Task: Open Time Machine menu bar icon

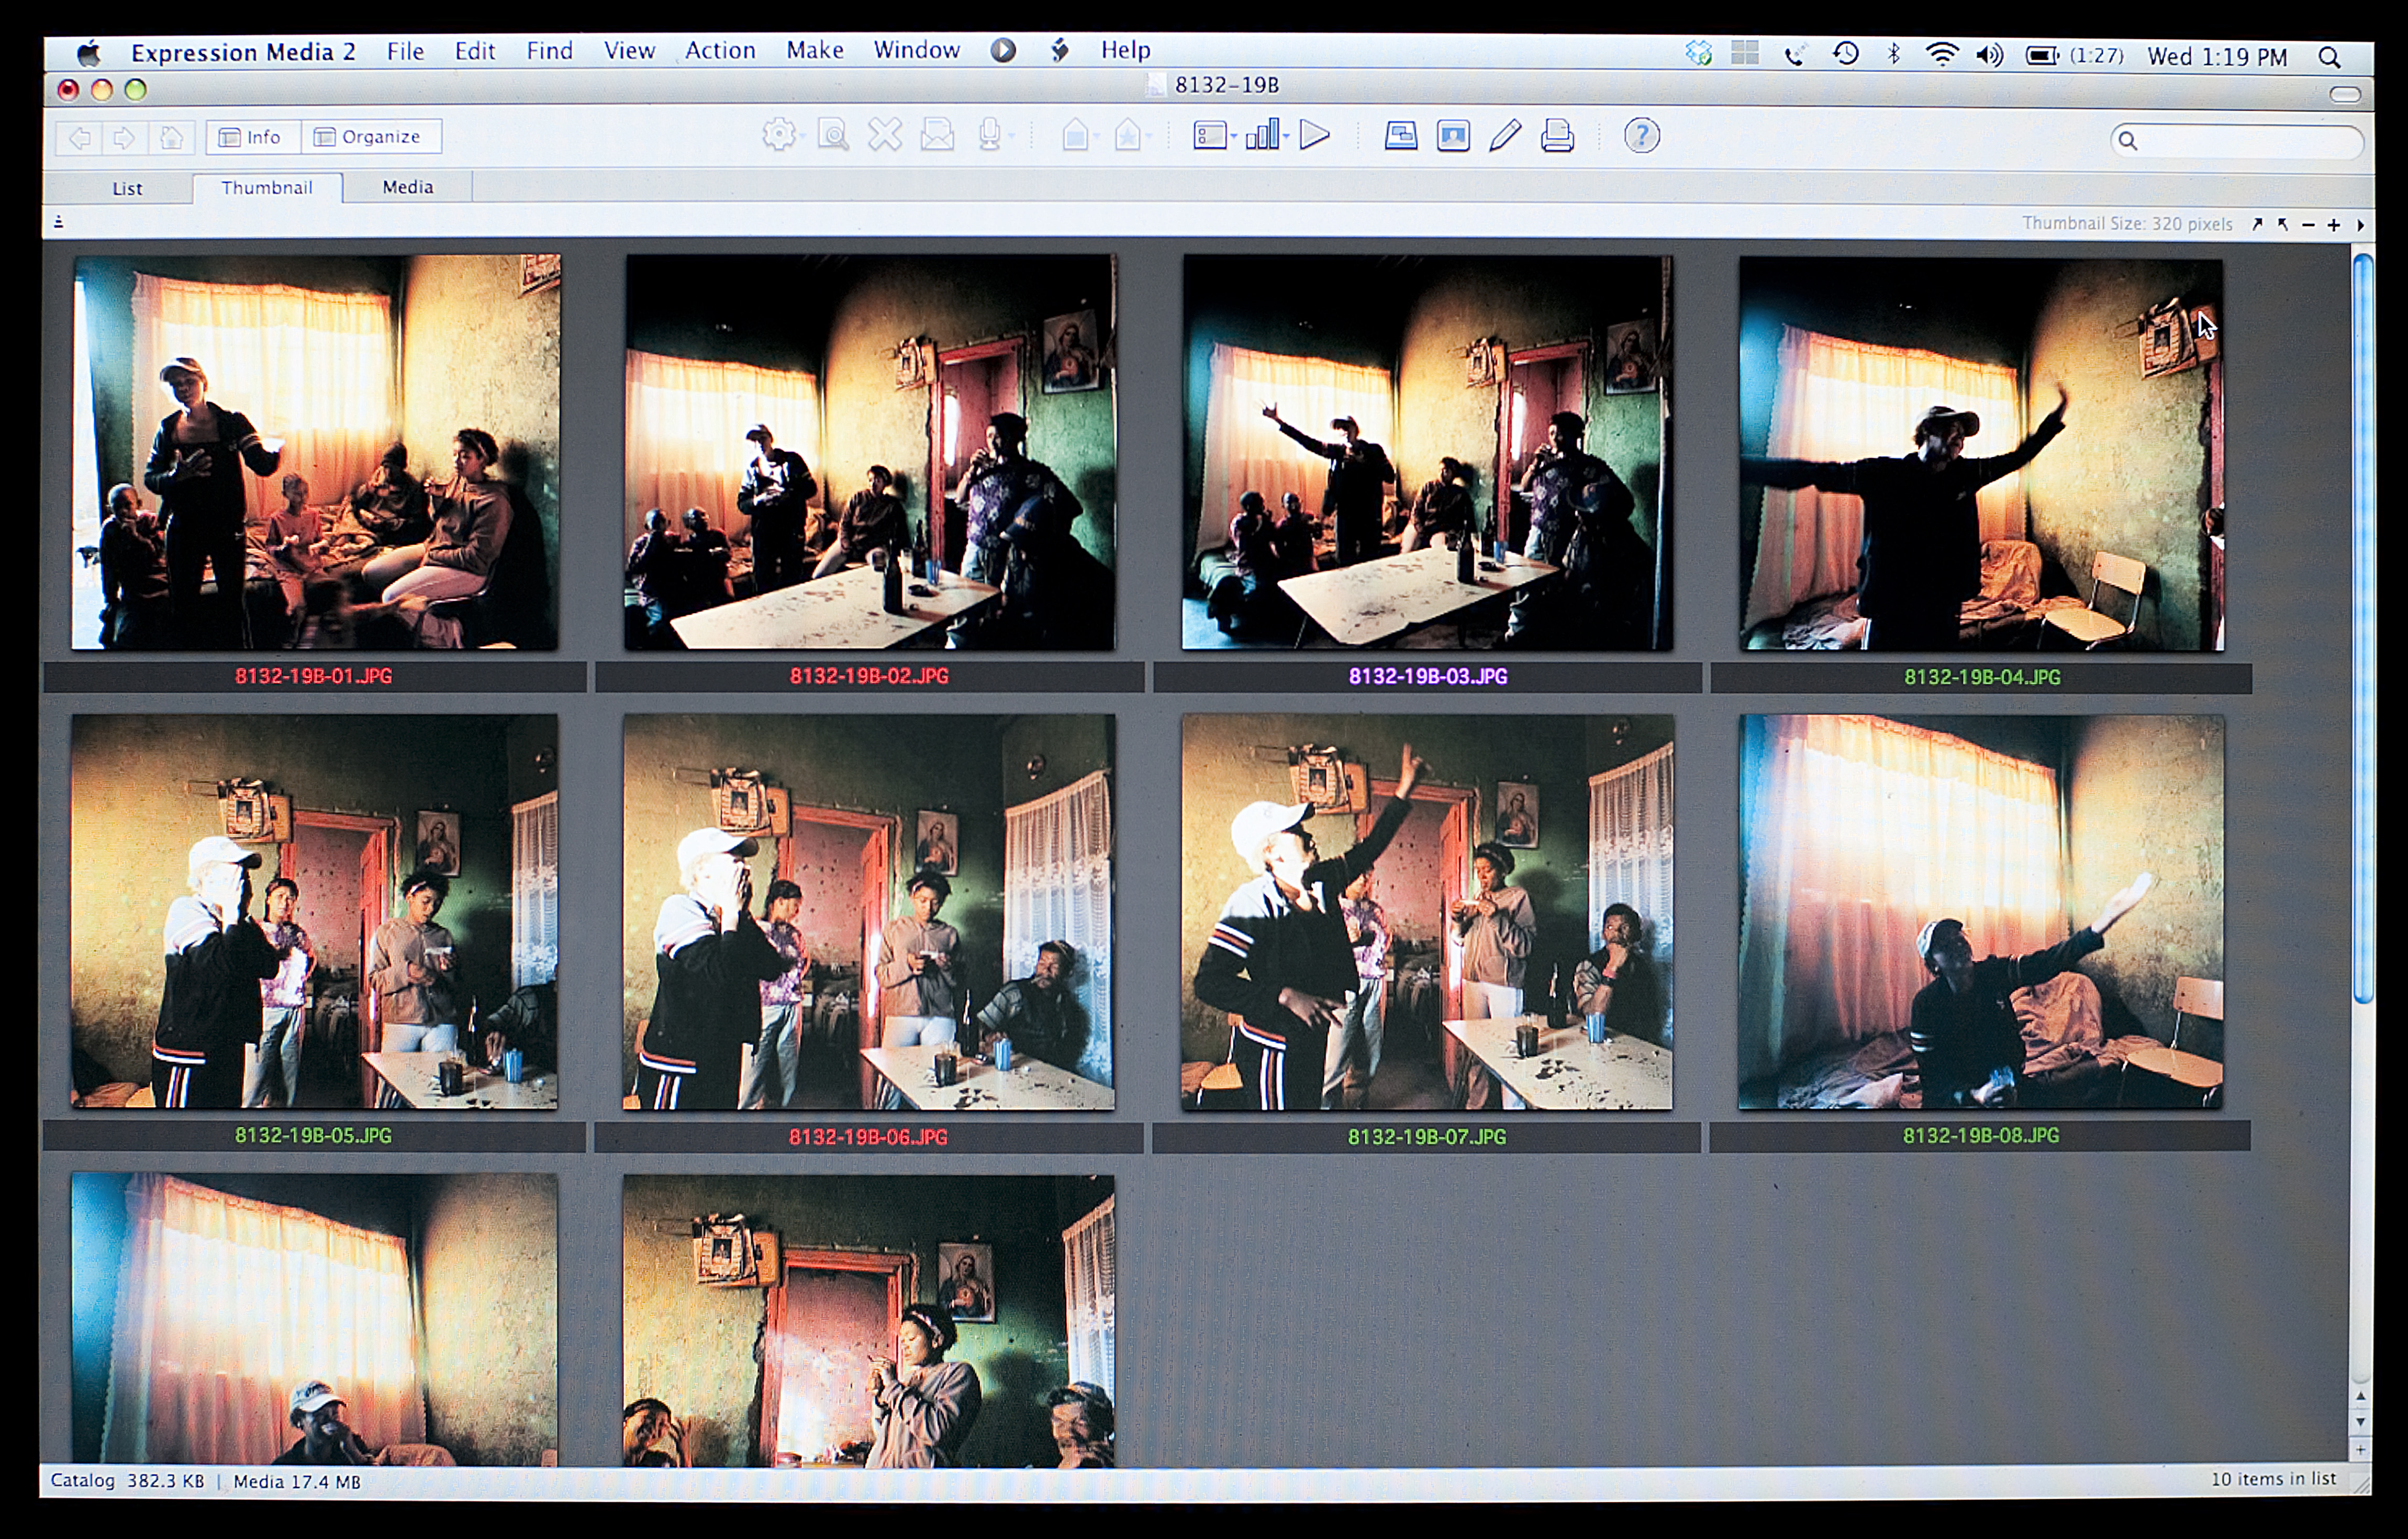Action: pyautogui.click(x=1846, y=54)
